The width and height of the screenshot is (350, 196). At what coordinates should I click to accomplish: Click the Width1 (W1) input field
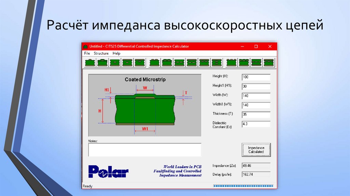click(x=256, y=105)
